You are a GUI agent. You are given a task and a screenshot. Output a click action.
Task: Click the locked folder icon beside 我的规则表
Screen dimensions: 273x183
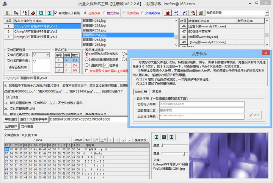coord(201,13)
